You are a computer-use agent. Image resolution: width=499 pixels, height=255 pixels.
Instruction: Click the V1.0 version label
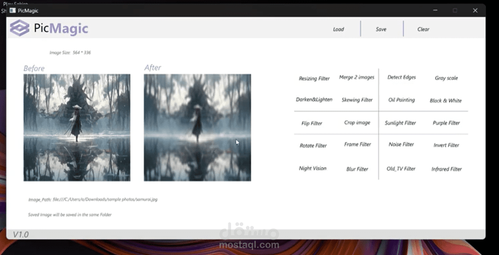point(21,235)
